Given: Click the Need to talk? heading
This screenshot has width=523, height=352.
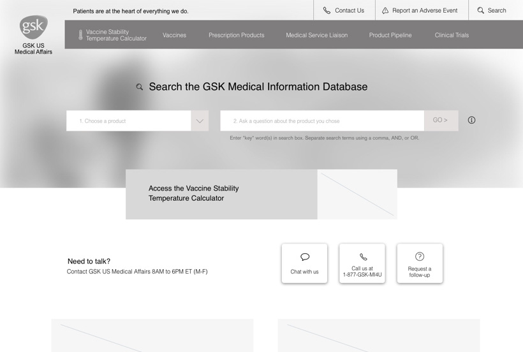Looking at the screenshot, I should click(89, 261).
